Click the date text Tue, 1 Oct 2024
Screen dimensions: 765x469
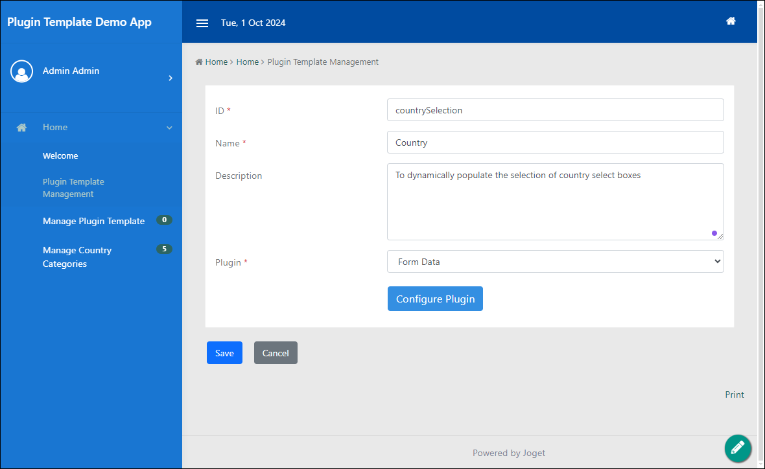(x=253, y=23)
